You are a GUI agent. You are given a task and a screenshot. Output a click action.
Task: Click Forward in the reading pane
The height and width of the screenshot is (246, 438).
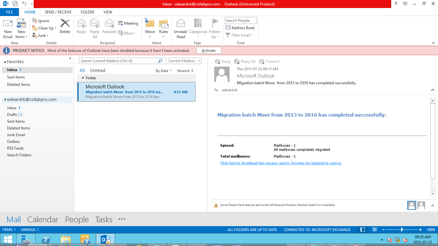(269, 61)
